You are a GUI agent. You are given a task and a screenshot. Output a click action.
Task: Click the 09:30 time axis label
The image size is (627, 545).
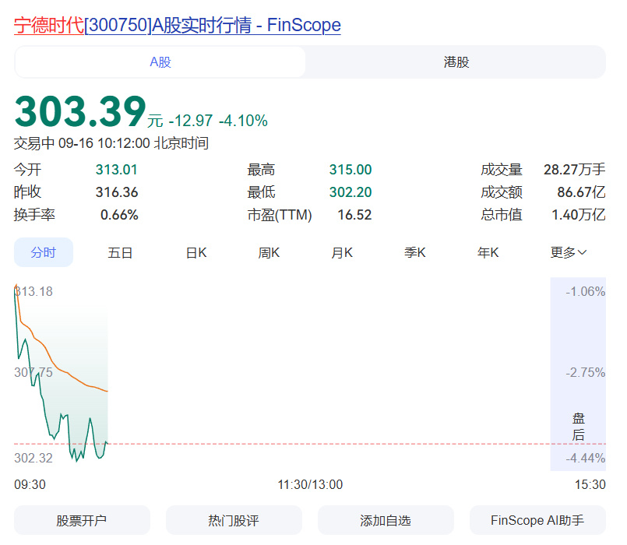click(30, 484)
